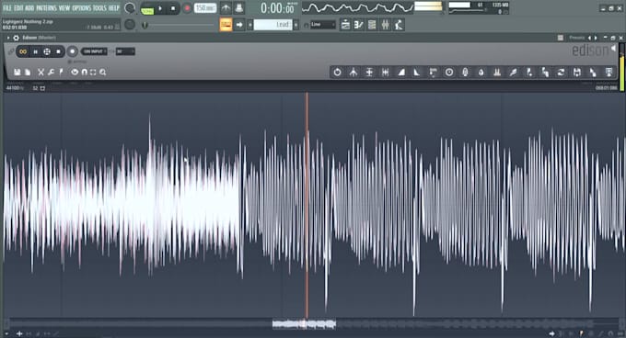Click Edison fade in tool
This screenshot has width=626, height=338.
point(401,72)
